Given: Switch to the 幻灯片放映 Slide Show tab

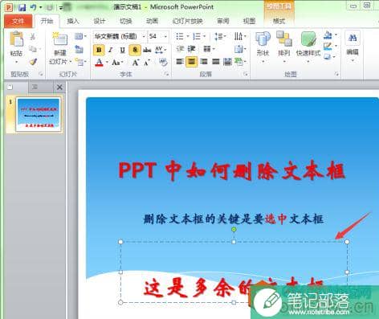Looking at the screenshot, I should pyautogui.click(x=187, y=21).
